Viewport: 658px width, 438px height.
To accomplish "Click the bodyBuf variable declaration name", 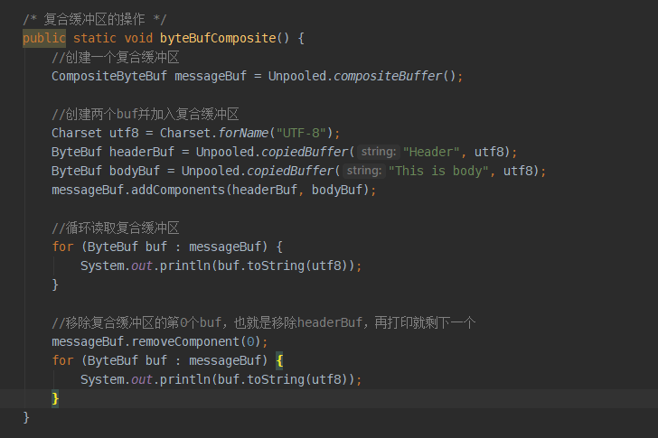I will click(135, 171).
